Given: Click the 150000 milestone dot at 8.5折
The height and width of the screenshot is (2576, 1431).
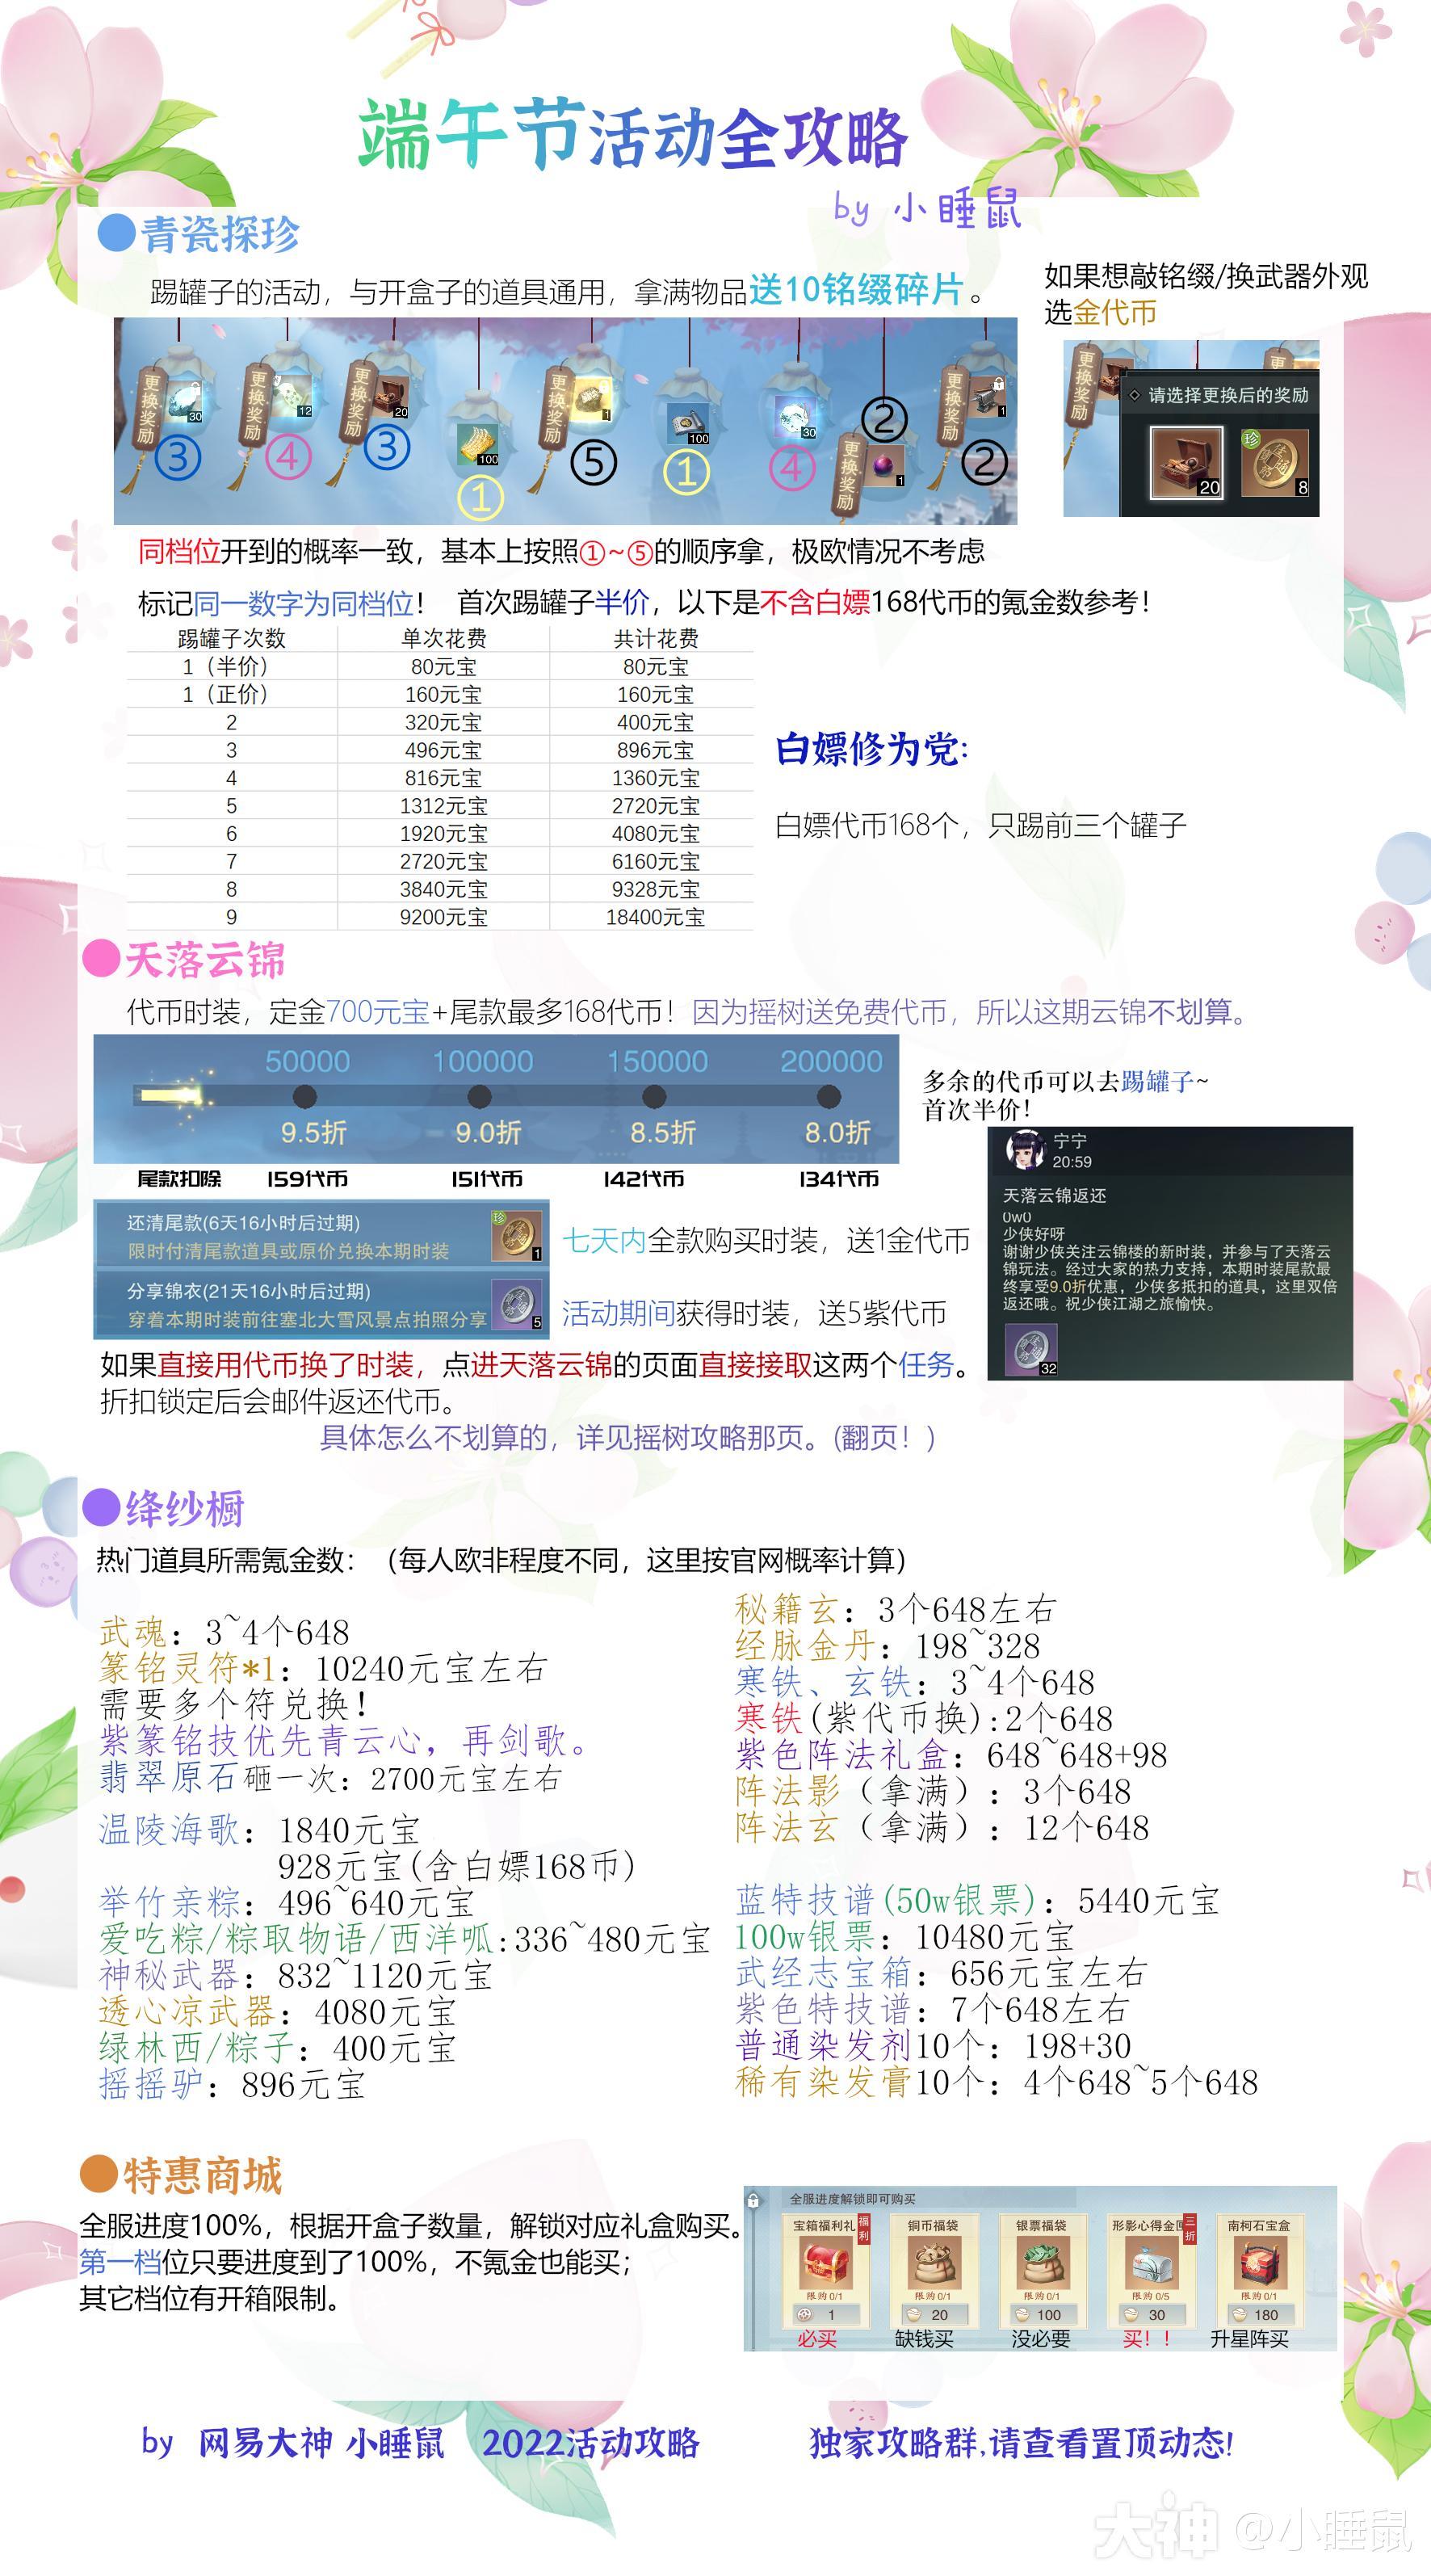Looking at the screenshot, I should coord(654,1097).
